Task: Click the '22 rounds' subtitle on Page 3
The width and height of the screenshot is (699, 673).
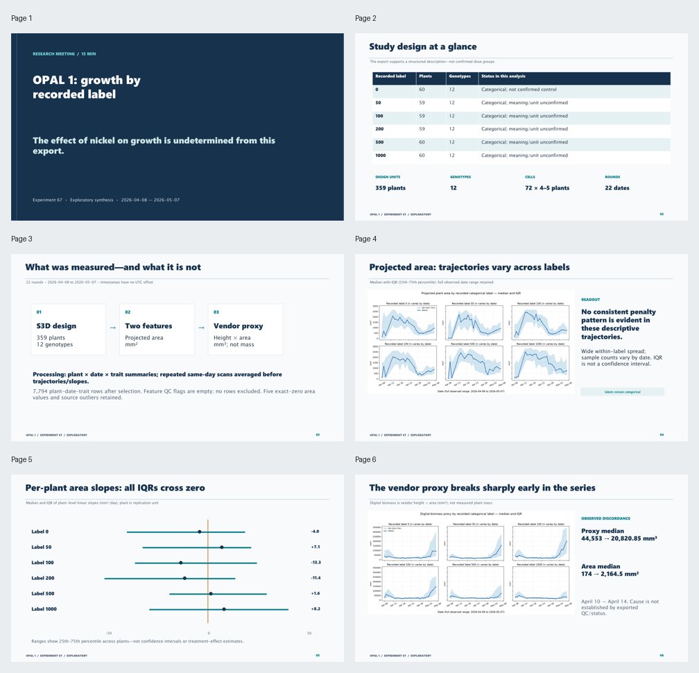Action: click(89, 282)
